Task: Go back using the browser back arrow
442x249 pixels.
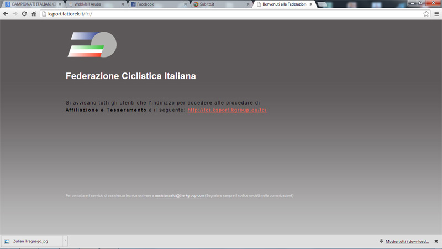Action: click(6, 14)
